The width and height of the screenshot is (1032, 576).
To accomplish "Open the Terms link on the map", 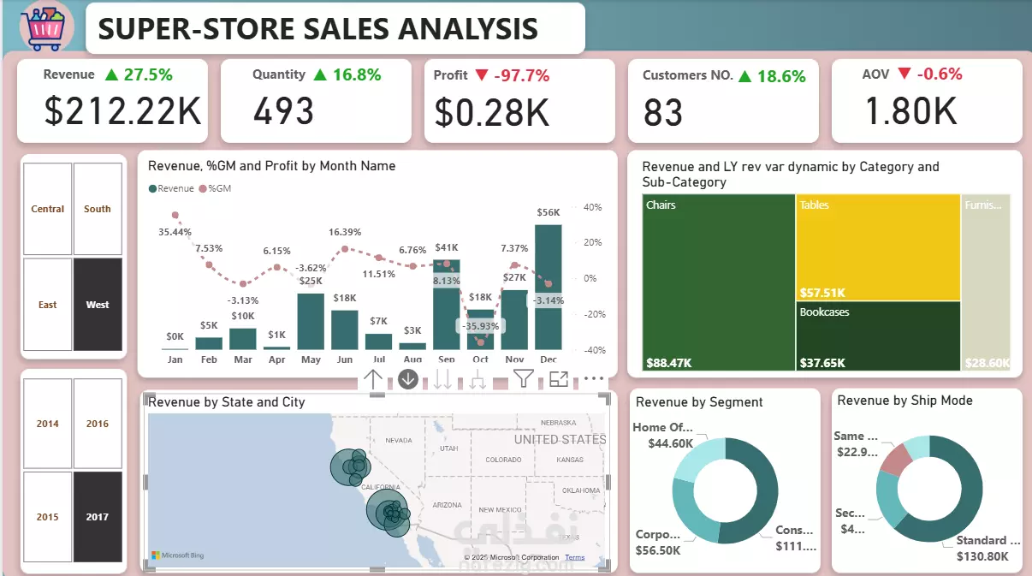I will point(575,557).
